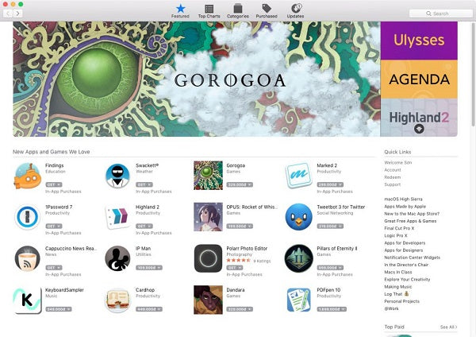476x337 pixels.
Task: Expand the Gorogoa price button dropdown
Action: (249, 184)
